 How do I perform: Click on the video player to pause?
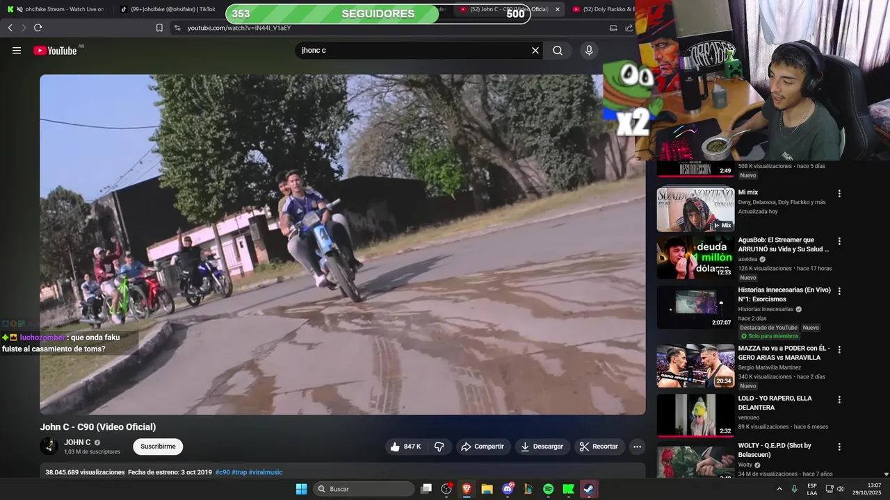pyautogui.click(x=343, y=244)
